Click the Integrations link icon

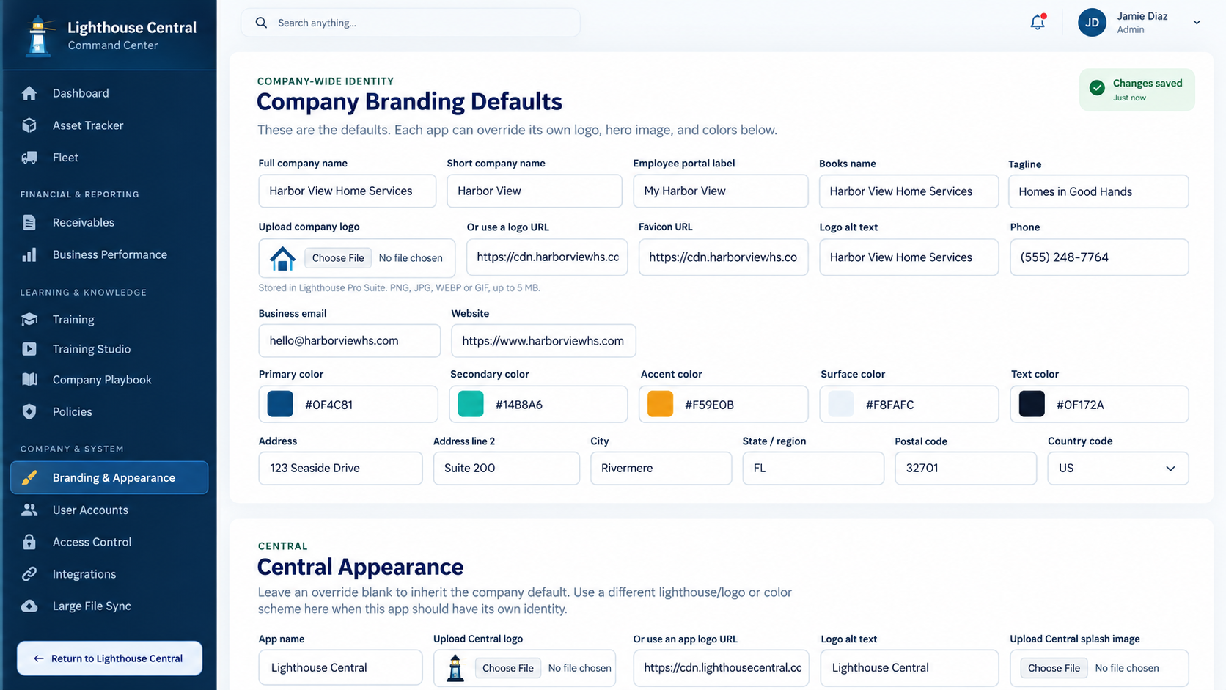pyautogui.click(x=29, y=574)
